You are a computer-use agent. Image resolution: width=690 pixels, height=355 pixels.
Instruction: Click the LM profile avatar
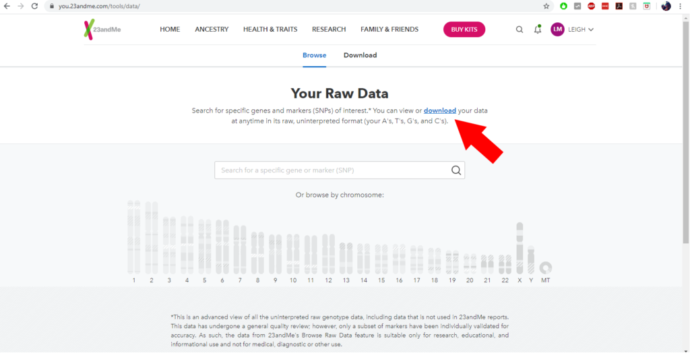[557, 30]
